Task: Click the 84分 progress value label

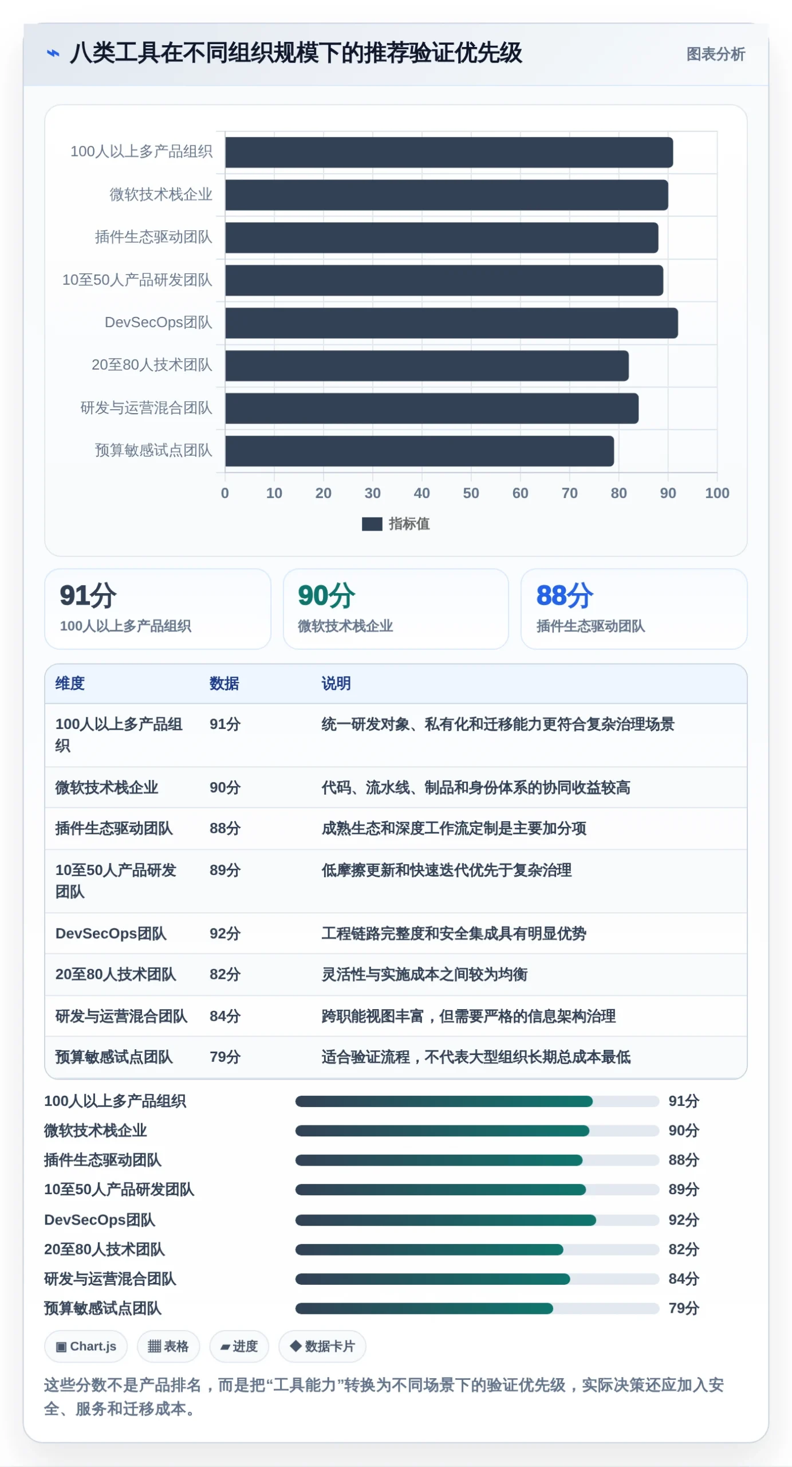Action: pyautogui.click(x=684, y=1279)
